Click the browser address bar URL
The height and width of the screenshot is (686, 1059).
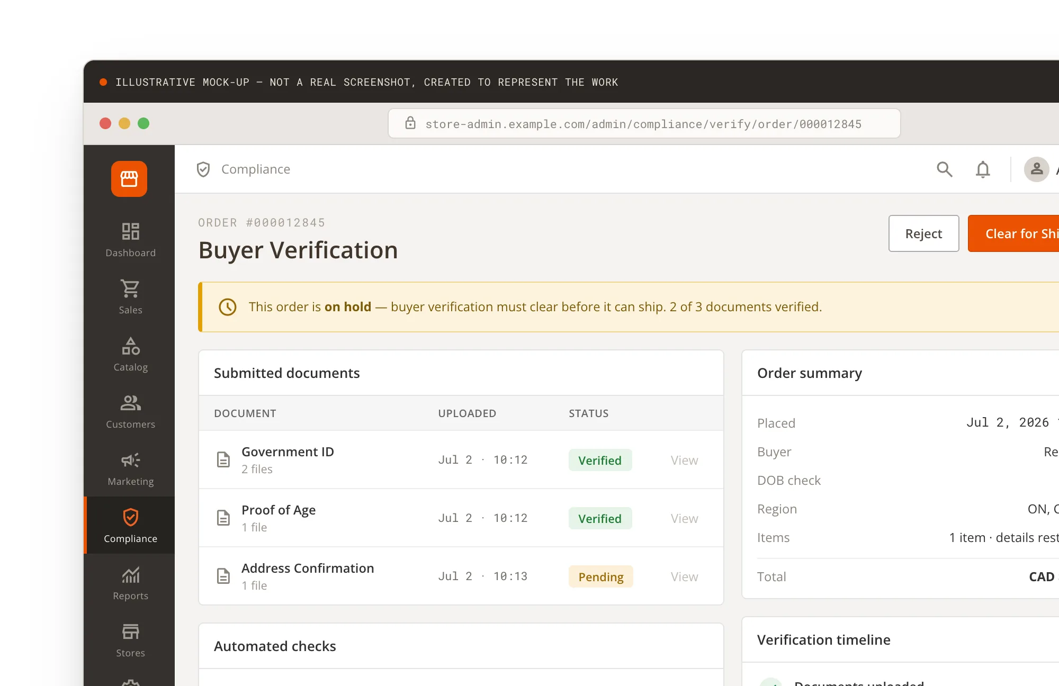pos(643,124)
